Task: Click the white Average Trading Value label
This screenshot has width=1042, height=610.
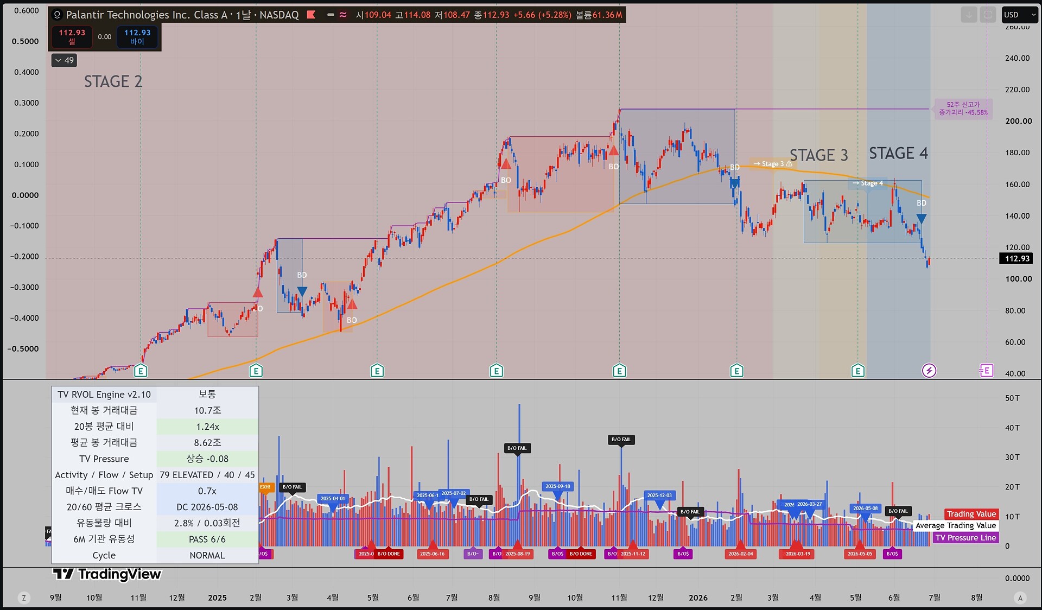Action: (x=956, y=525)
